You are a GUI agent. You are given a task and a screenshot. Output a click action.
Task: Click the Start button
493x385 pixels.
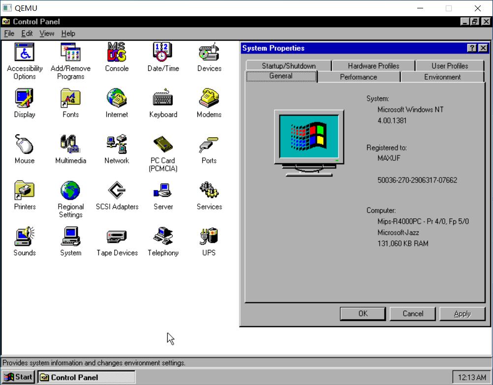pyautogui.click(x=18, y=376)
